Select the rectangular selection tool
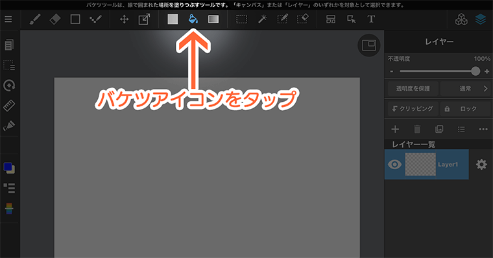 click(241, 19)
